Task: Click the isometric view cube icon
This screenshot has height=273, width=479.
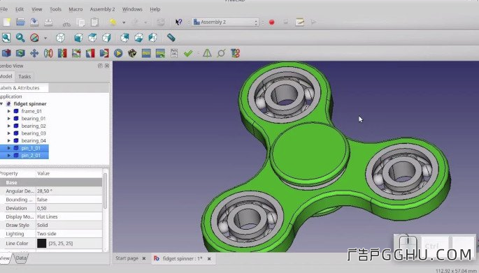Action: (60, 38)
